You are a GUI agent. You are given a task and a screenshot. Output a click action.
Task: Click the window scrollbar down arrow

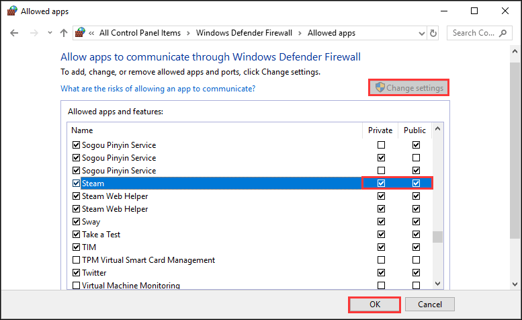pyautogui.click(x=515, y=284)
